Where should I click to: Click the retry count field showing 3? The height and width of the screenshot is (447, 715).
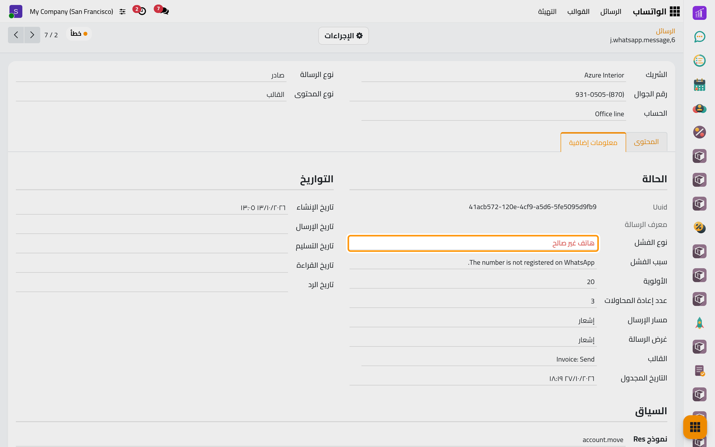(473, 301)
